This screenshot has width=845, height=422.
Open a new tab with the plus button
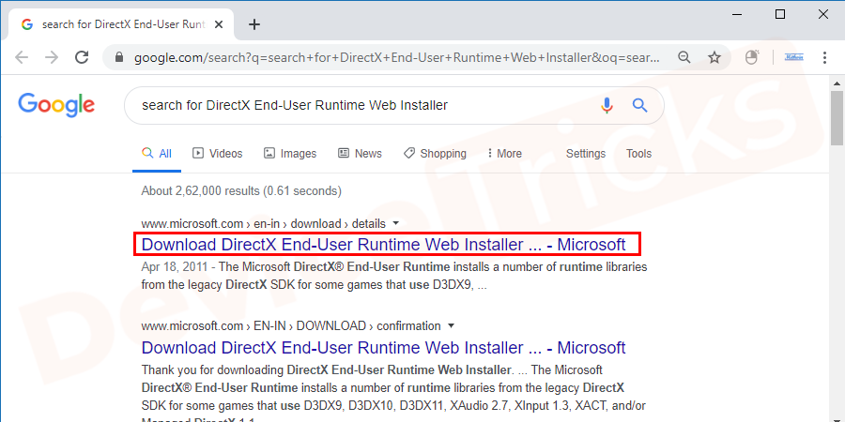tap(254, 24)
